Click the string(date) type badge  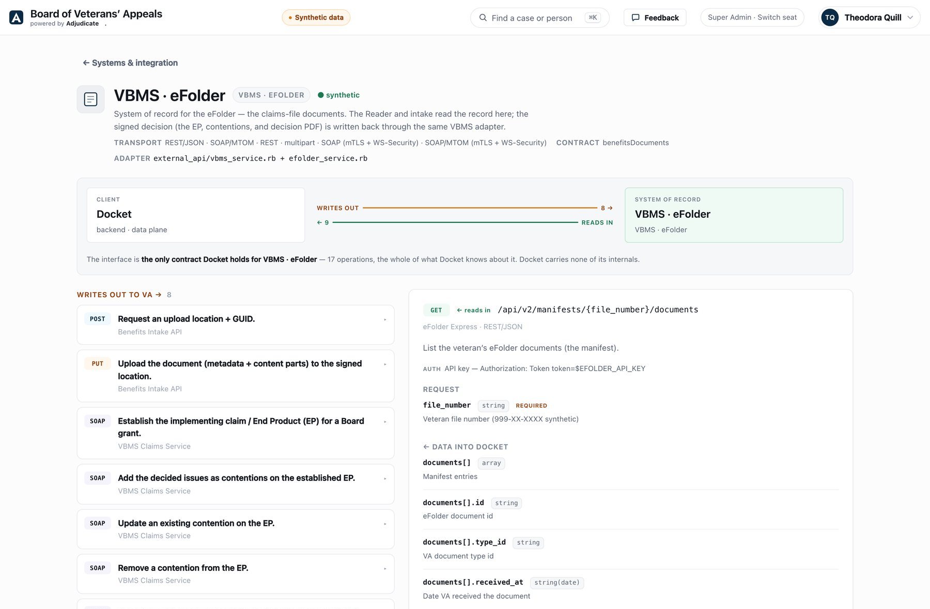pos(557,583)
